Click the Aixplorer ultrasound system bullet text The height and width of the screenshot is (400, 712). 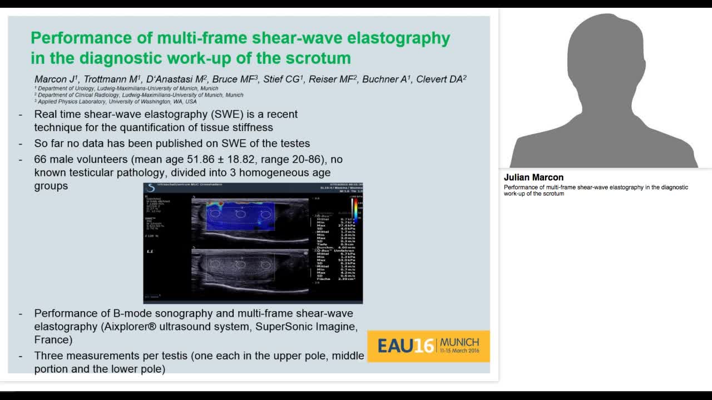coord(195,327)
